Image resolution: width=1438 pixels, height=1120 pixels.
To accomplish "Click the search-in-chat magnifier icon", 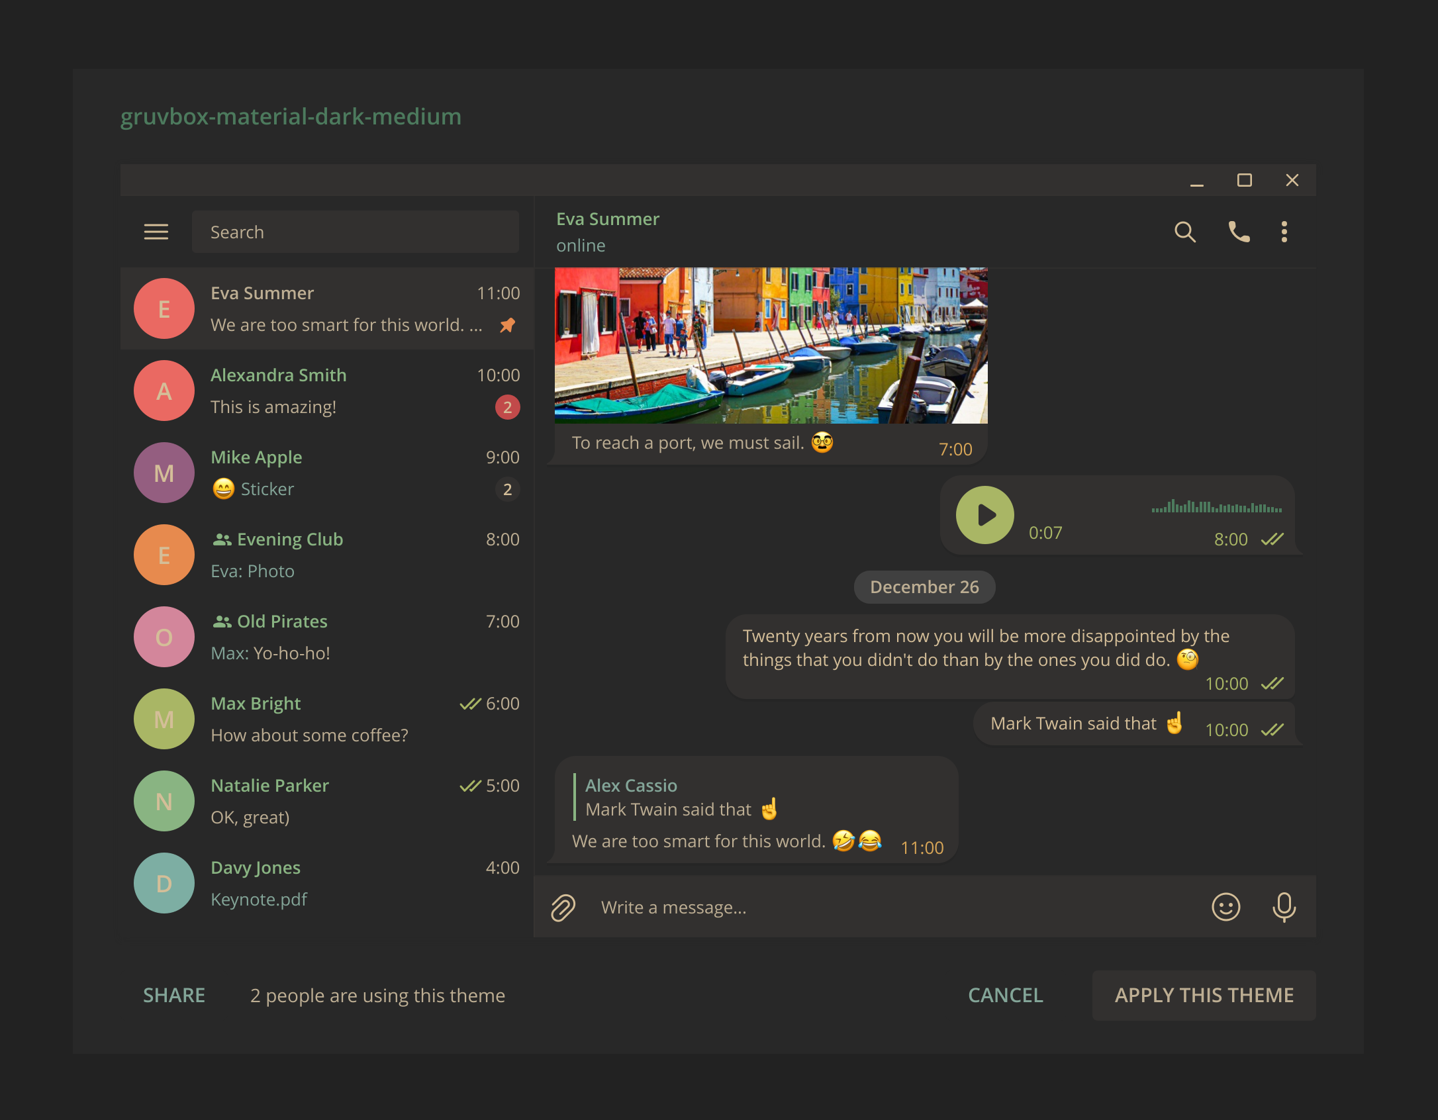I will coord(1184,232).
